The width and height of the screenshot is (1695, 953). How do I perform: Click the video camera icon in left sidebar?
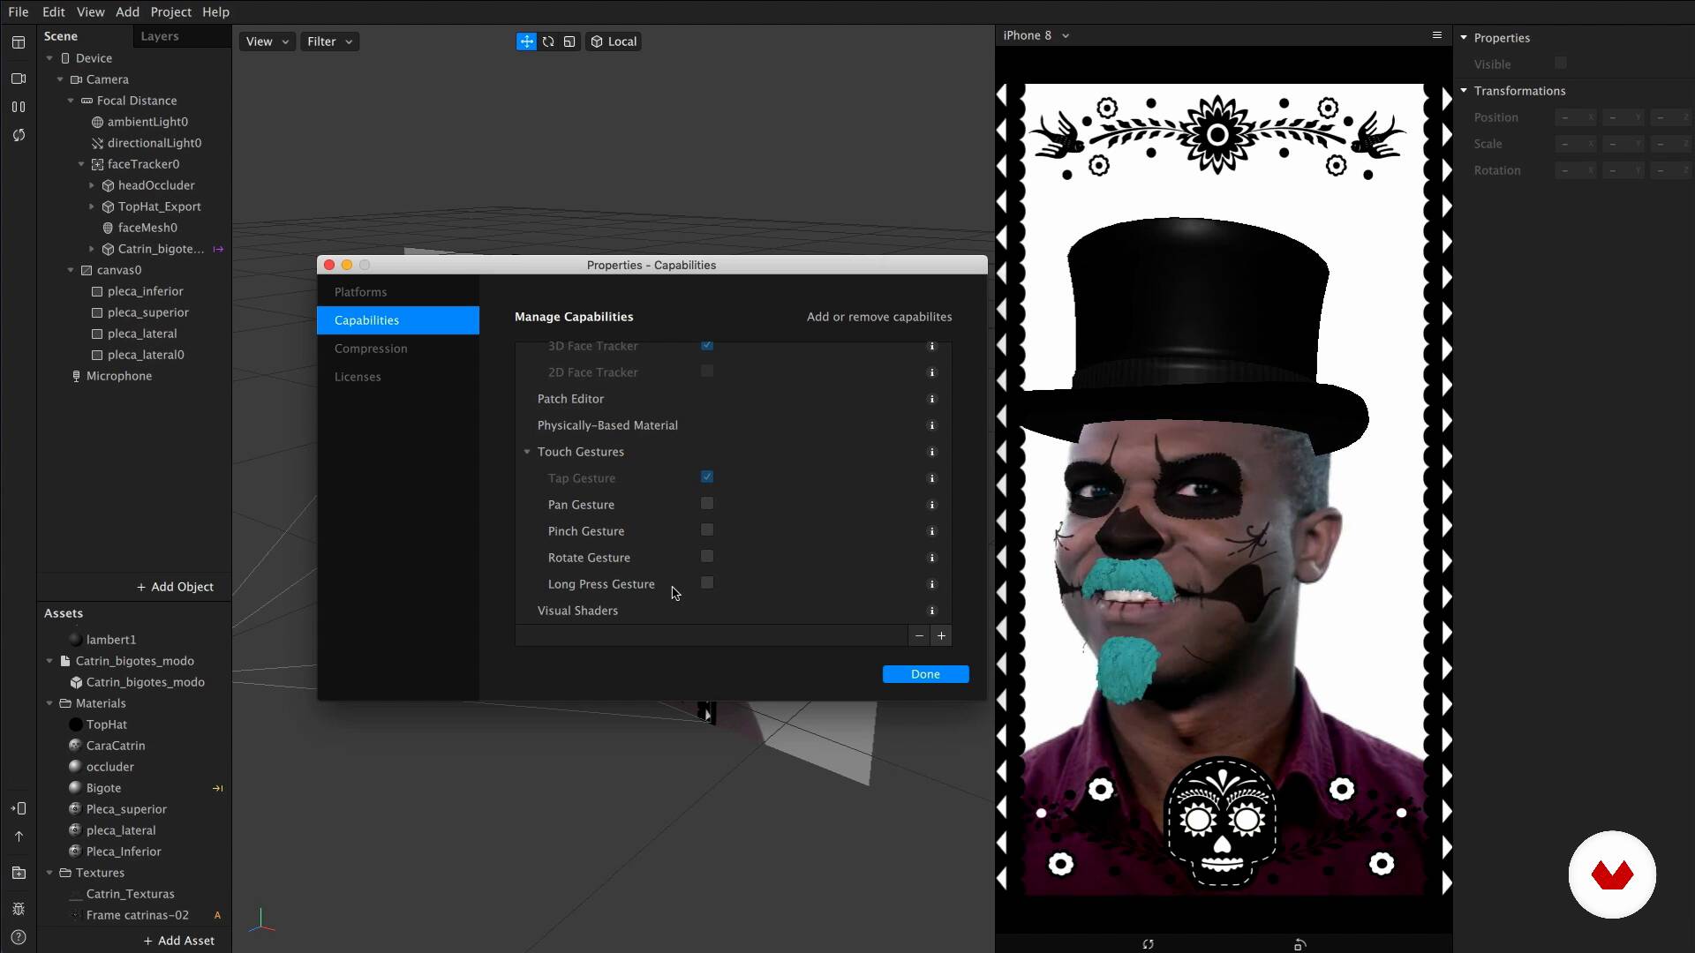coord(19,79)
